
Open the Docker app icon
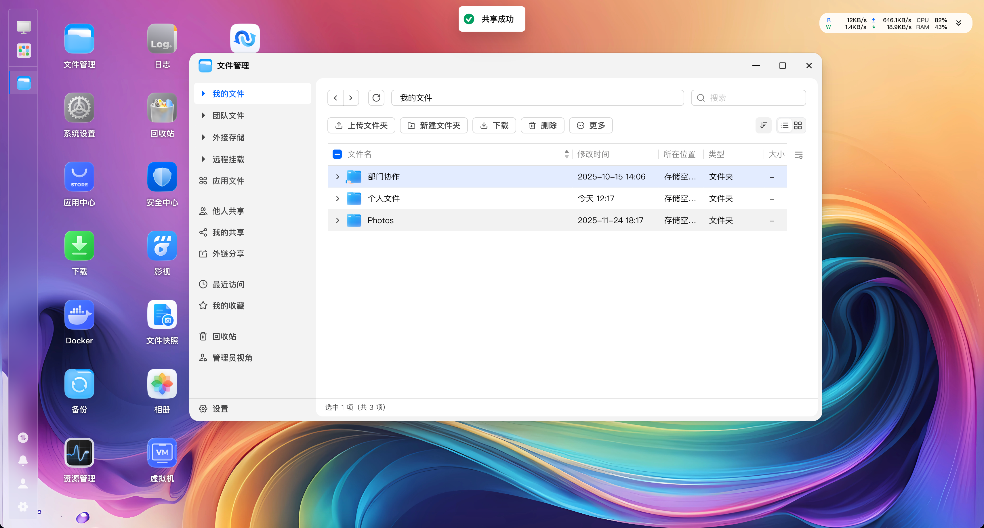[x=79, y=315]
